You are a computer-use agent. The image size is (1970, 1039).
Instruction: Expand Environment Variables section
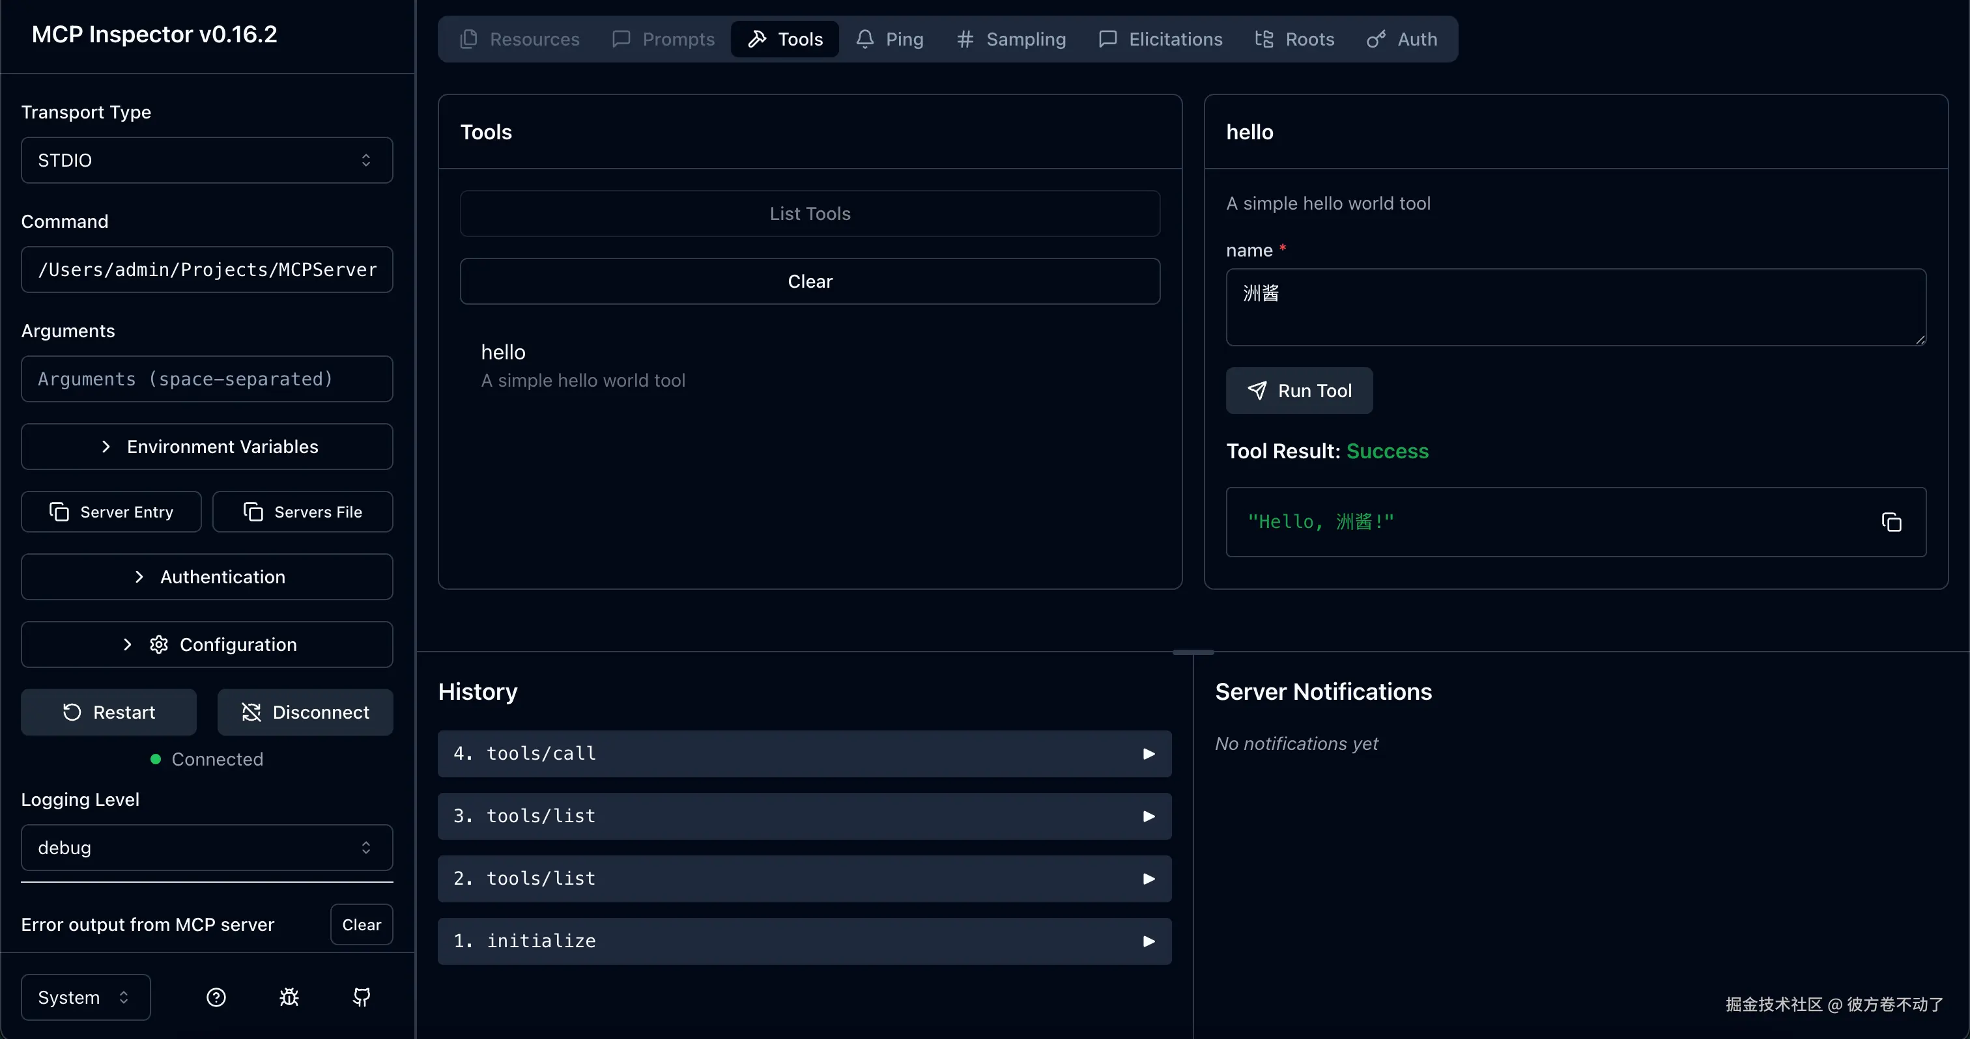click(207, 447)
